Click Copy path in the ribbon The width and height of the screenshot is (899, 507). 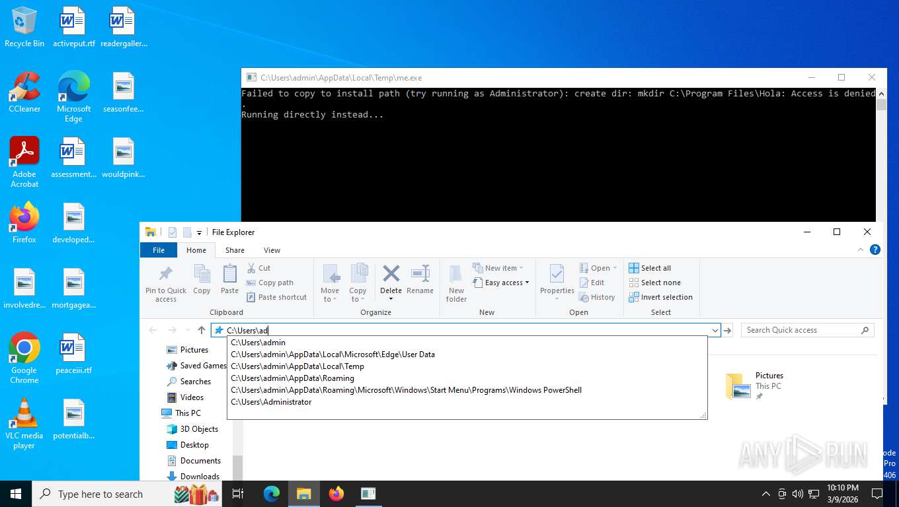pos(270,283)
